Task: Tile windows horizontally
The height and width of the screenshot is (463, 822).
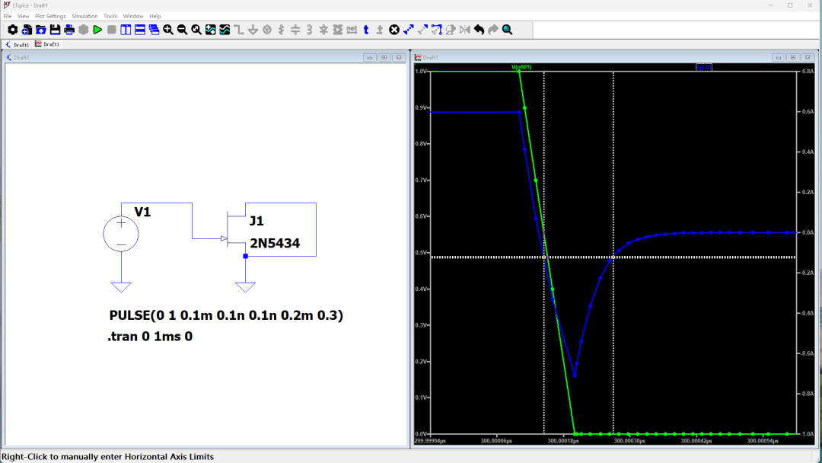Action: (x=140, y=30)
